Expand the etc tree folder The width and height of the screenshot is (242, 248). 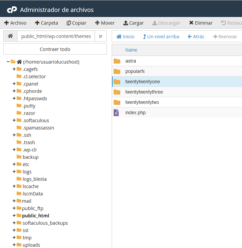14,164
